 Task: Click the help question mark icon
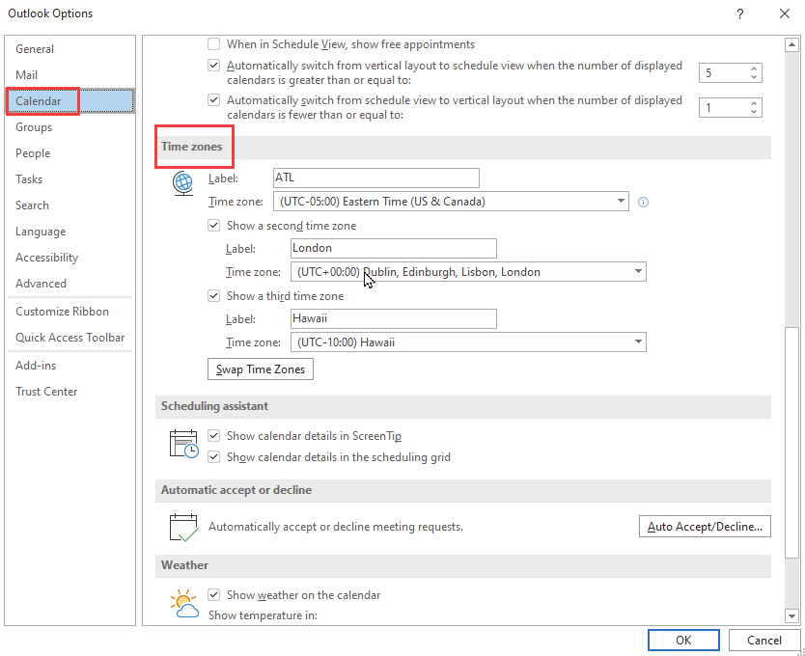tap(739, 14)
